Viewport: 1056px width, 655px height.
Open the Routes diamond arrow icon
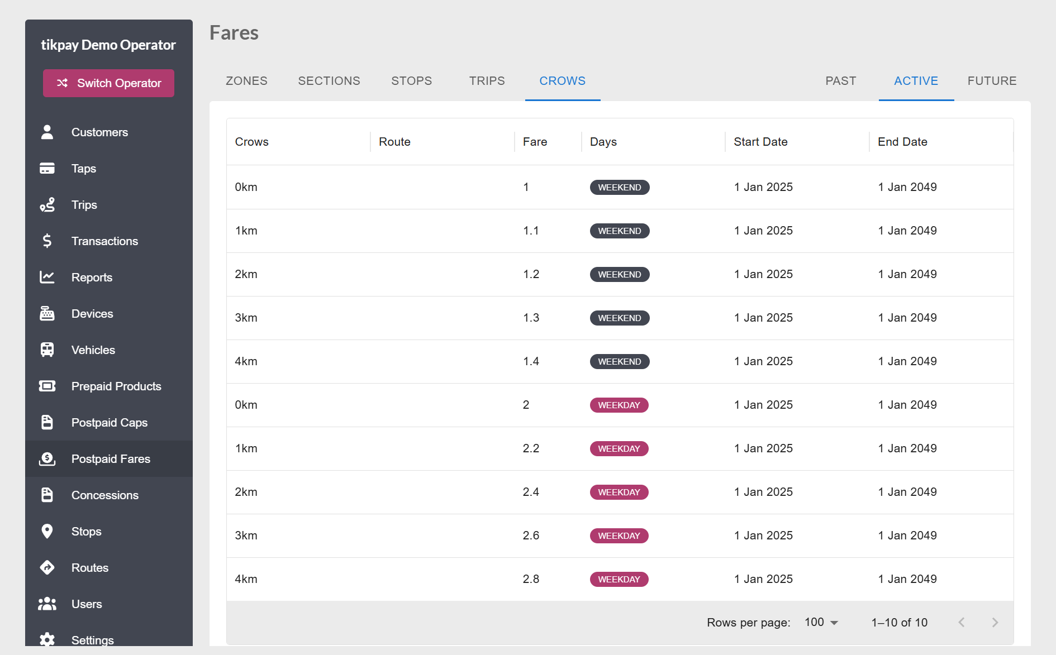[47, 568]
